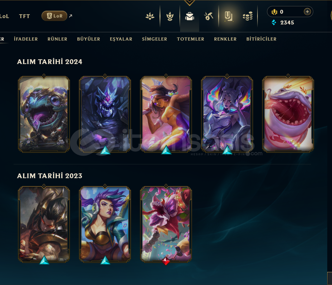332x285 pixels.
Task: Open the Loot hammer icon
Action: pos(209,16)
